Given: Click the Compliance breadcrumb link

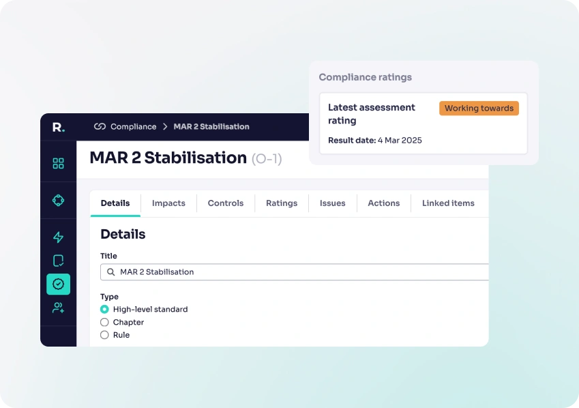Looking at the screenshot, I should coord(132,127).
